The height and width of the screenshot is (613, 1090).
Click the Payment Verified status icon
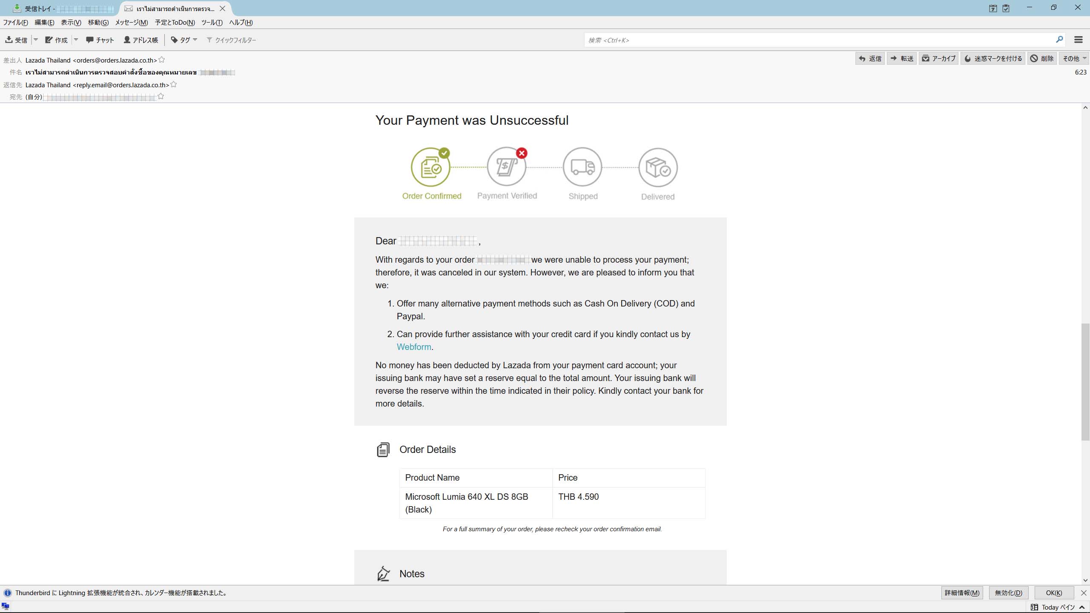click(507, 167)
